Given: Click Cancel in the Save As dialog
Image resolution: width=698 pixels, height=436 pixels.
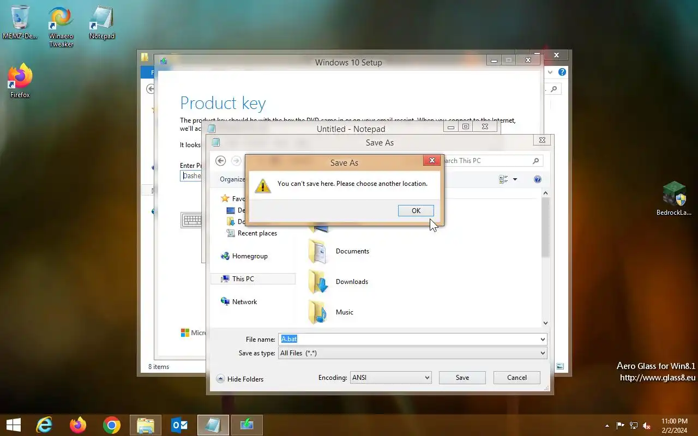Looking at the screenshot, I should (x=516, y=378).
